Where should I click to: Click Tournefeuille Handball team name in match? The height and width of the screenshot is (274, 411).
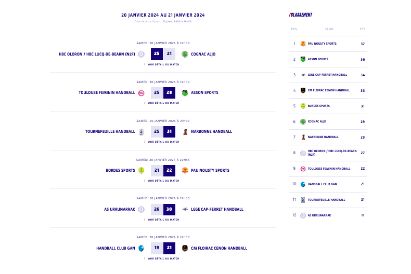[110, 132]
